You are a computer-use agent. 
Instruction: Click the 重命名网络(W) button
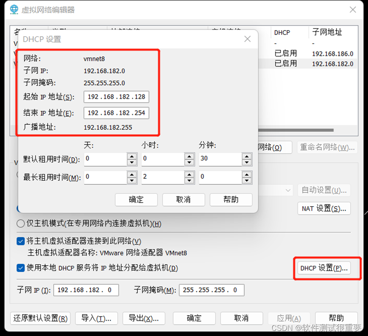(328, 147)
